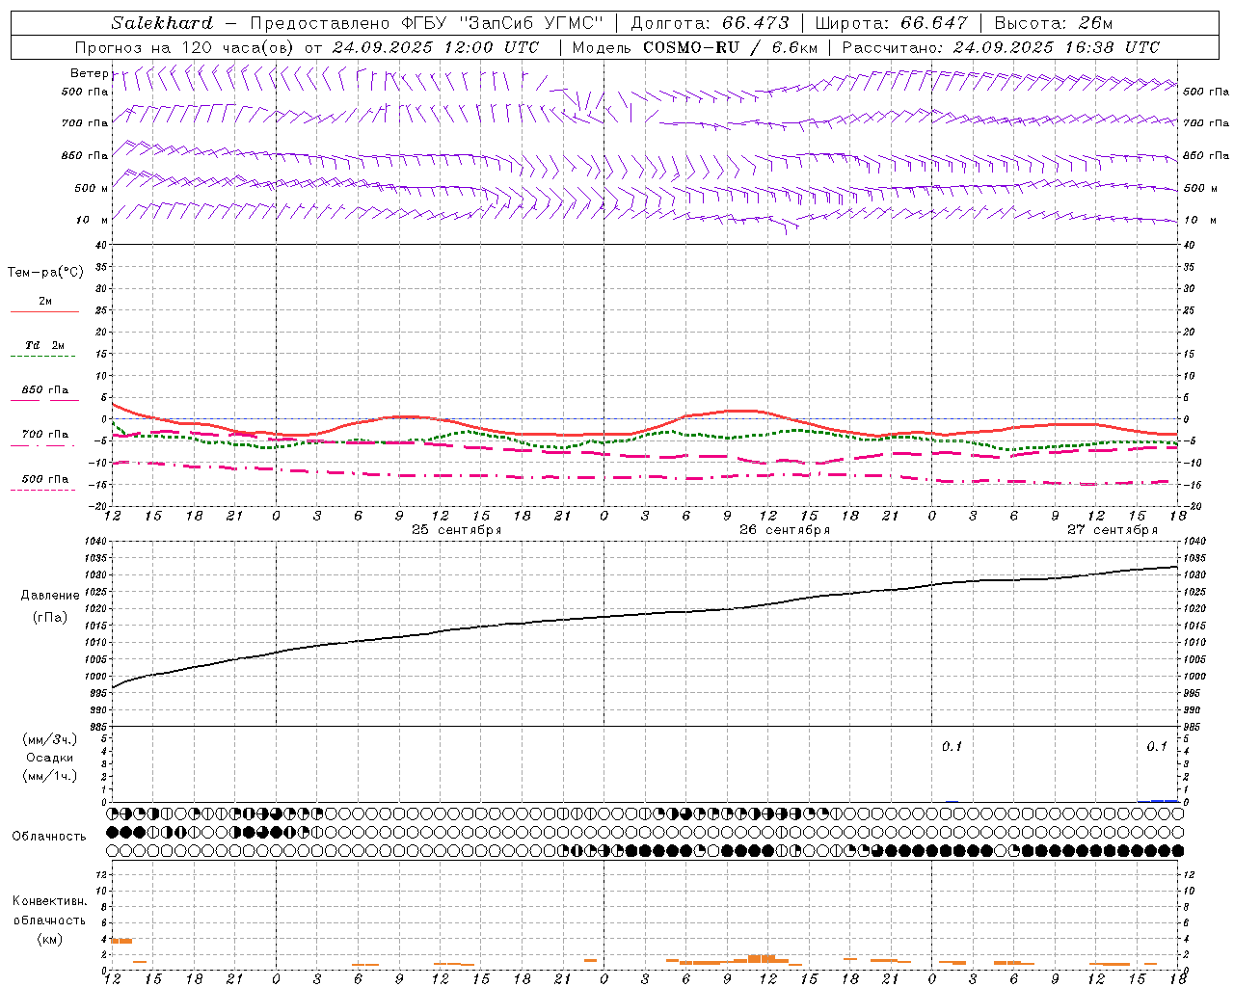The height and width of the screenshot is (987, 1234).
Task: Click the "500 гПа" temperature legend entry
Action: [45, 479]
